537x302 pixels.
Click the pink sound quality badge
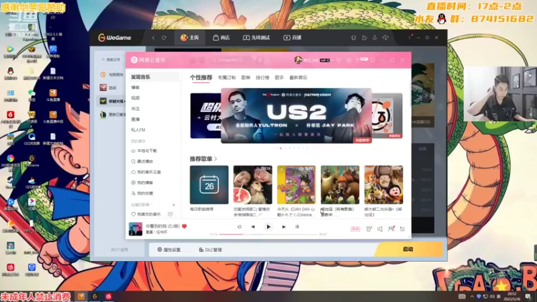click(x=355, y=229)
